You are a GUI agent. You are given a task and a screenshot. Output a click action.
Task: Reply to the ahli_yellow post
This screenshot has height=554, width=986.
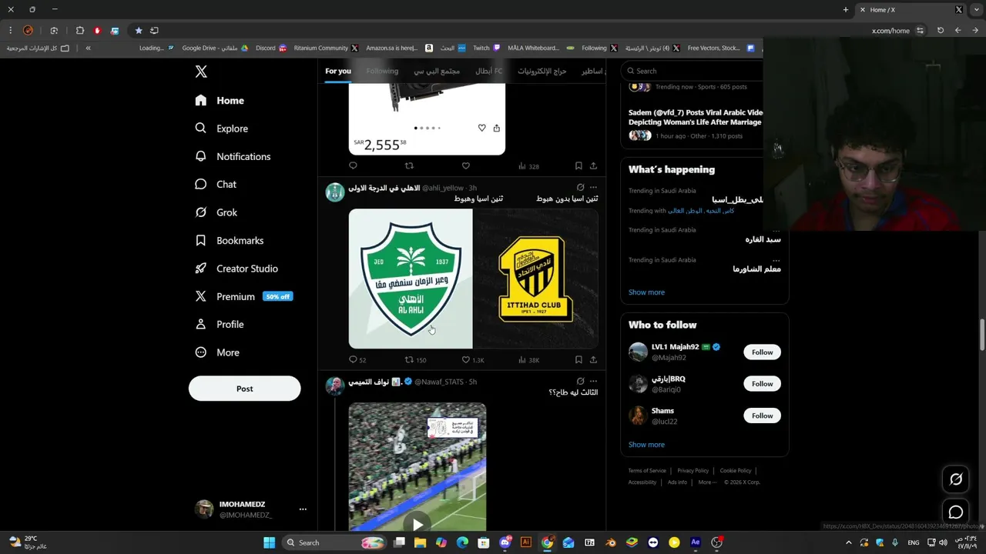pos(353,359)
